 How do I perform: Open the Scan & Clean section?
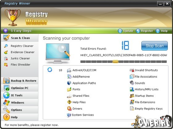pyautogui.click(x=20, y=38)
